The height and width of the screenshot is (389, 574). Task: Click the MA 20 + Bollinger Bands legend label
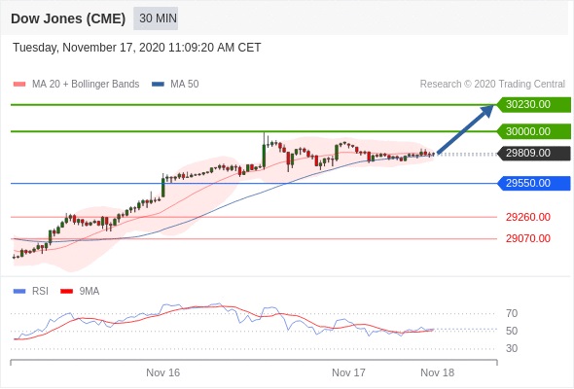pyautogui.click(x=86, y=85)
